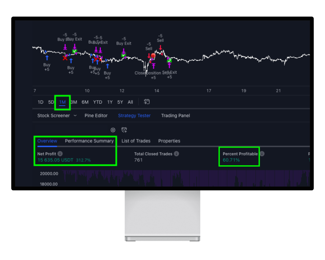Create an alert using the clock-plus icon

click(124, 130)
